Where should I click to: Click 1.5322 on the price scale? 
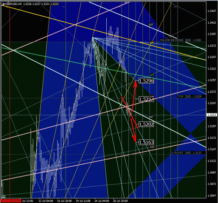coord(212,69)
